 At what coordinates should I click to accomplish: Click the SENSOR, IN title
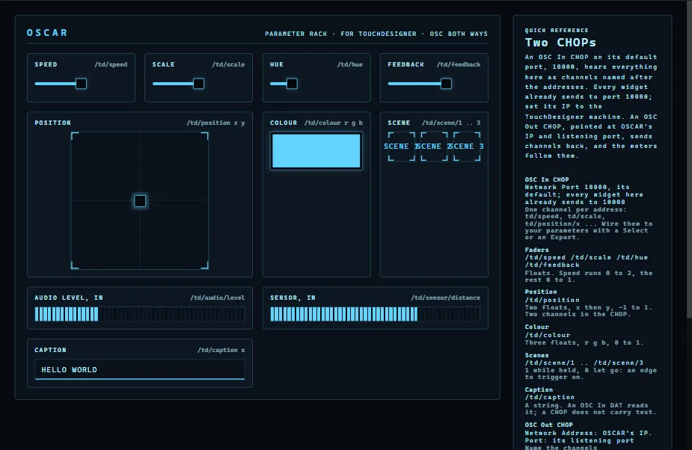(293, 298)
